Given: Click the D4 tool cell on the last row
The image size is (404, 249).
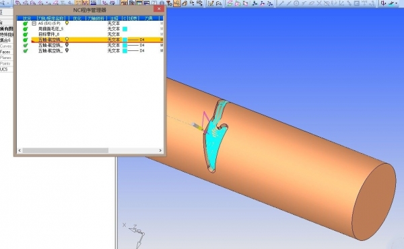Looking at the screenshot, I should click(142, 51).
